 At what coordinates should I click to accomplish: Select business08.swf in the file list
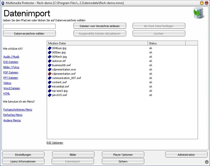point(61,65)
